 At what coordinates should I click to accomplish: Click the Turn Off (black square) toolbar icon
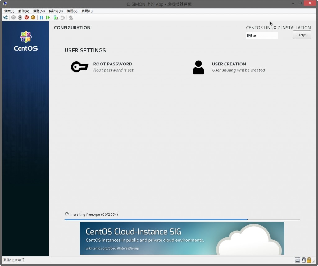tap(20, 17)
